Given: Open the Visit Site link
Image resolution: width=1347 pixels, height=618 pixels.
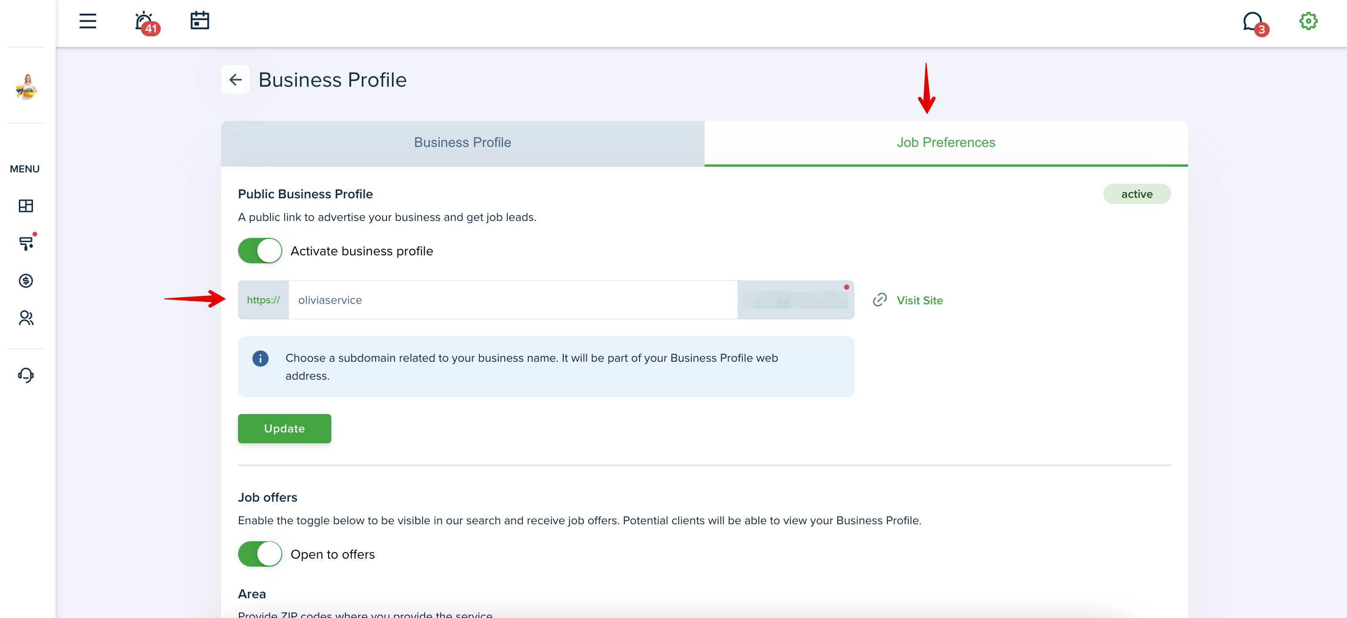Looking at the screenshot, I should click(x=920, y=301).
